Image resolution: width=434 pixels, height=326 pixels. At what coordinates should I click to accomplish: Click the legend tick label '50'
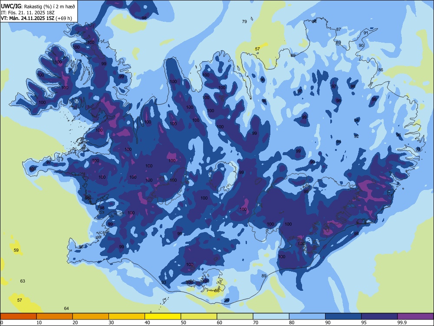(184, 323)
